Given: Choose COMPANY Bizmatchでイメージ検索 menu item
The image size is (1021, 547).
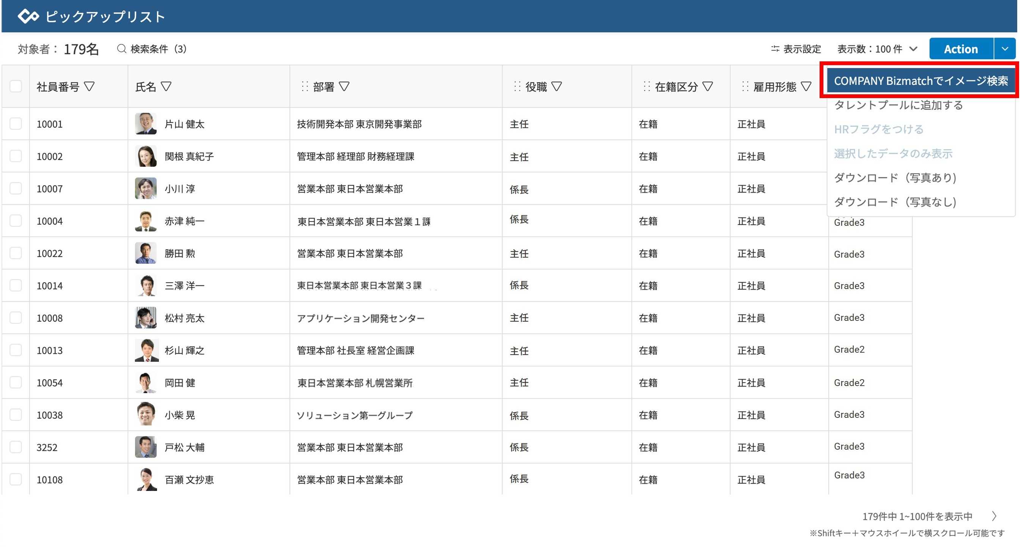Looking at the screenshot, I should 920,81.
